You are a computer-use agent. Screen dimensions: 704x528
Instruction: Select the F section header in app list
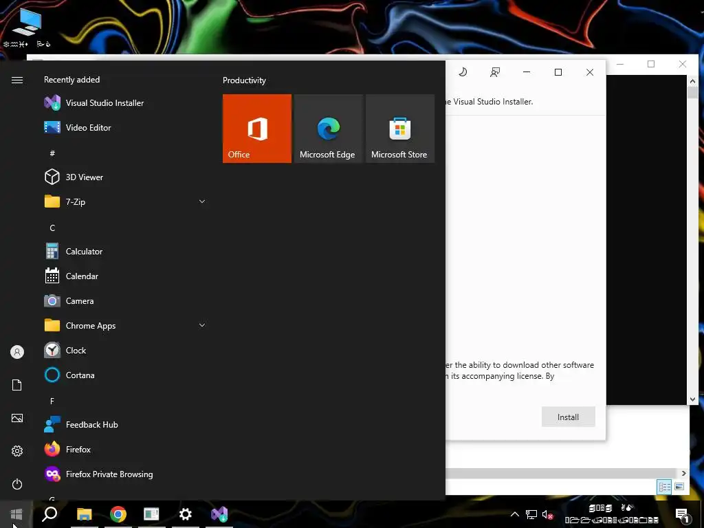(x=52, y=401)
